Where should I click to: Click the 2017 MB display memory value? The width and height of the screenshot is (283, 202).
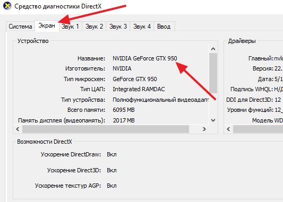click(124, 120)
